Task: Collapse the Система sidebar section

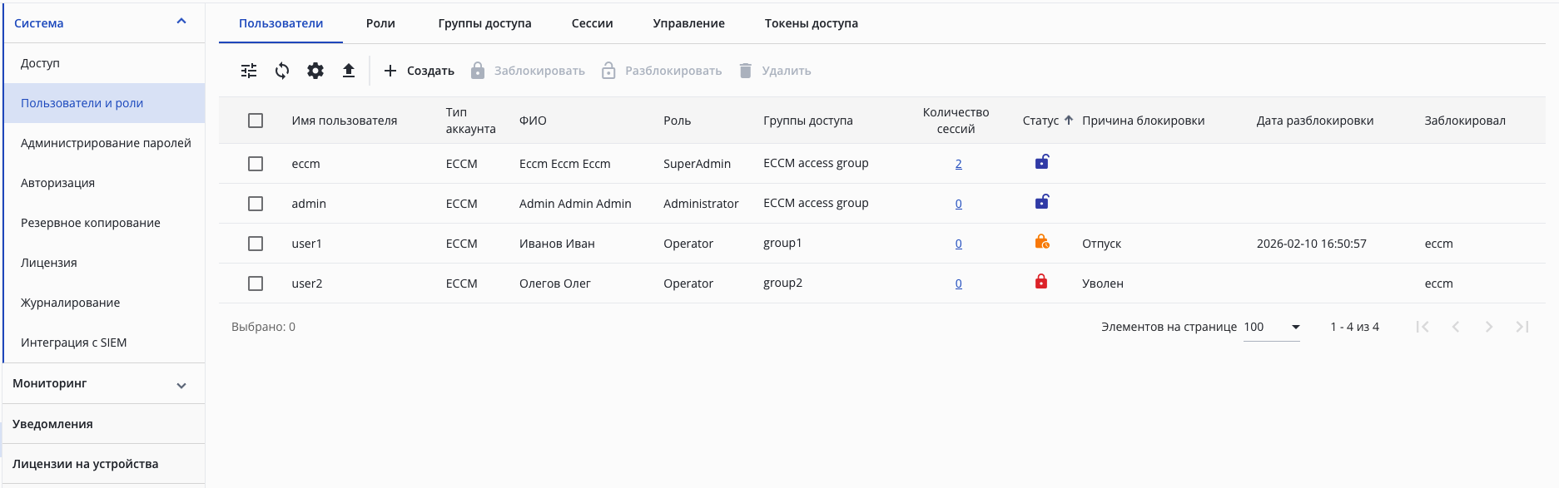Action: point(181,22)
